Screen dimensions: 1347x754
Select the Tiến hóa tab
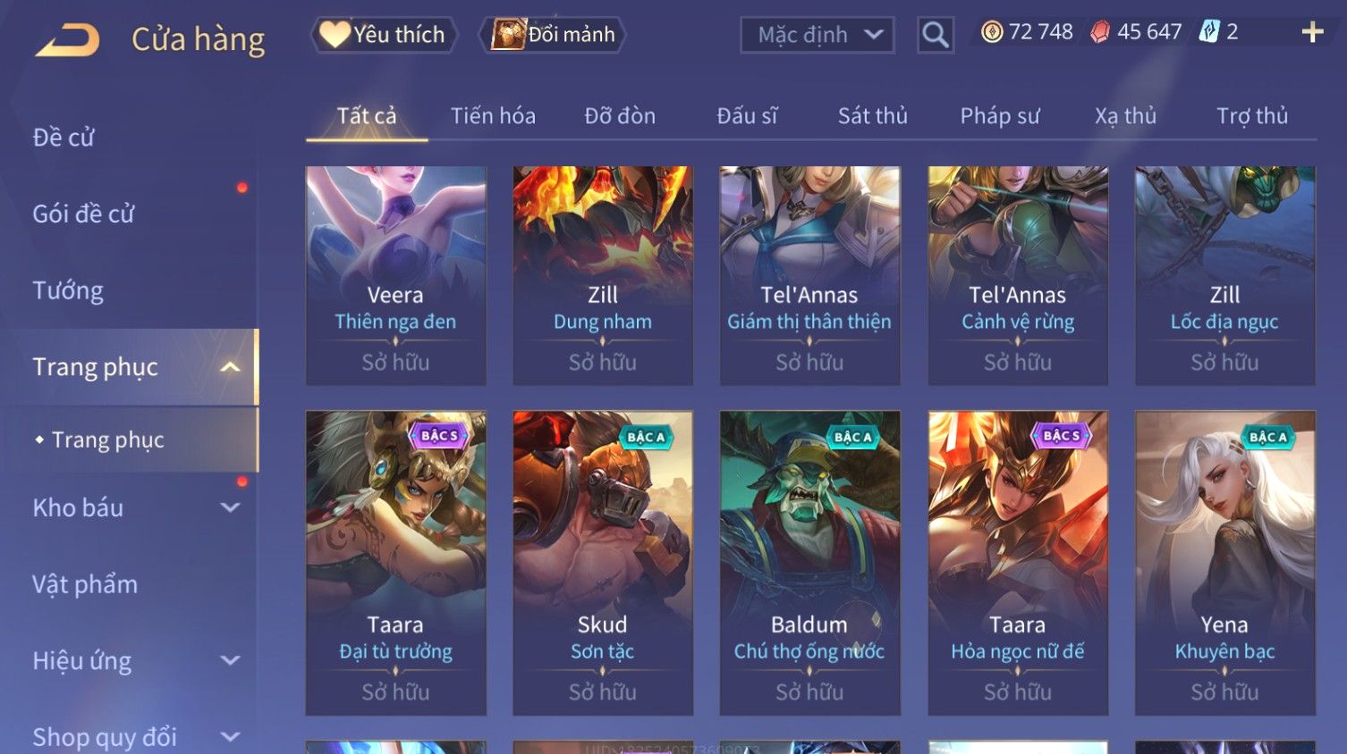(x=493, y=116)
